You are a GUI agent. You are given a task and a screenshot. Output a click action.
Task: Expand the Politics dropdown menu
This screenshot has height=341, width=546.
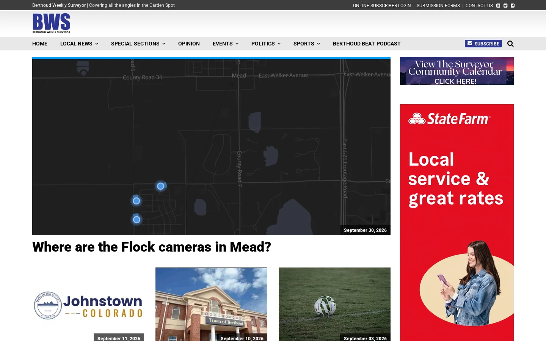(x=266, y=44)
